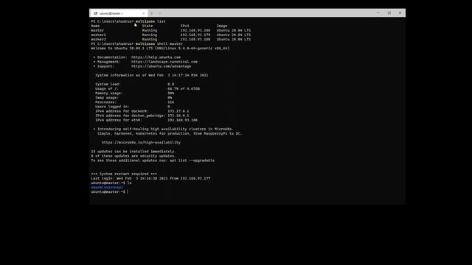This screenshot has width=472, height=265.
Task: Click the eth0 address 192.168.93.186
Action: tap(182, 120)
